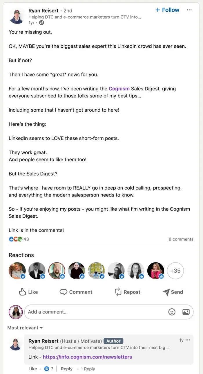Click the add image icon in comment box
Viewport: 203px width, 374px height.
point(186,312)
